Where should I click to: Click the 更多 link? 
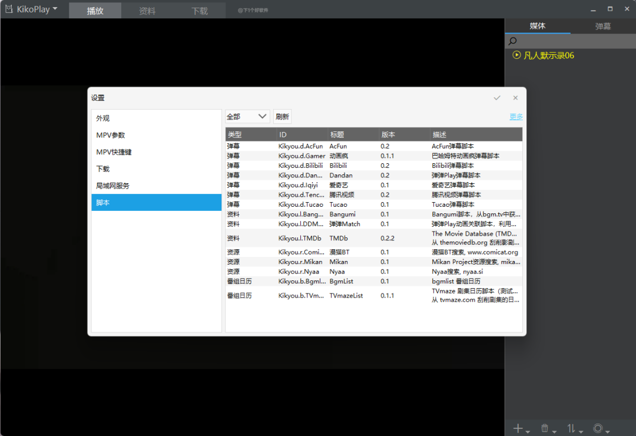516,117
